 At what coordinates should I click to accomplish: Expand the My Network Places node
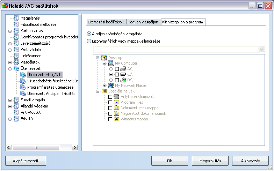click(104, 85)
